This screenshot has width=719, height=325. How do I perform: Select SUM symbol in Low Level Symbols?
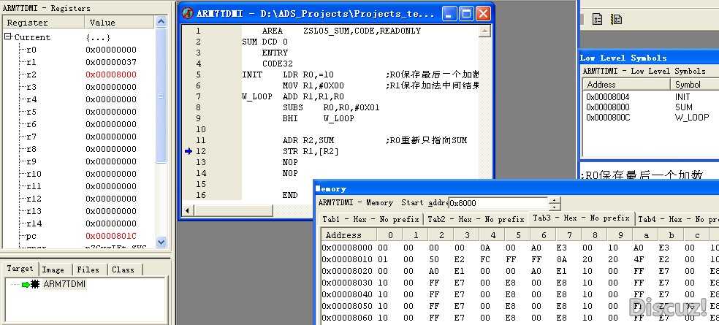coord(684,107)
